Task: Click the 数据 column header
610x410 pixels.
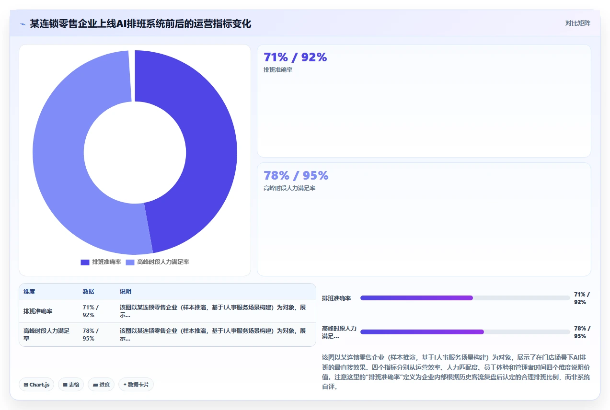Action: (89, 292)
